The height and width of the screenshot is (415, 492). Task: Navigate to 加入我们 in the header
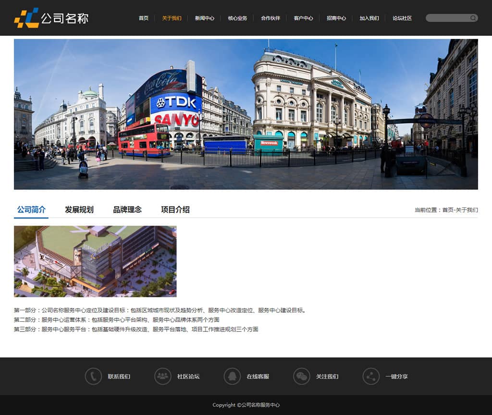(x=369, y=18)
